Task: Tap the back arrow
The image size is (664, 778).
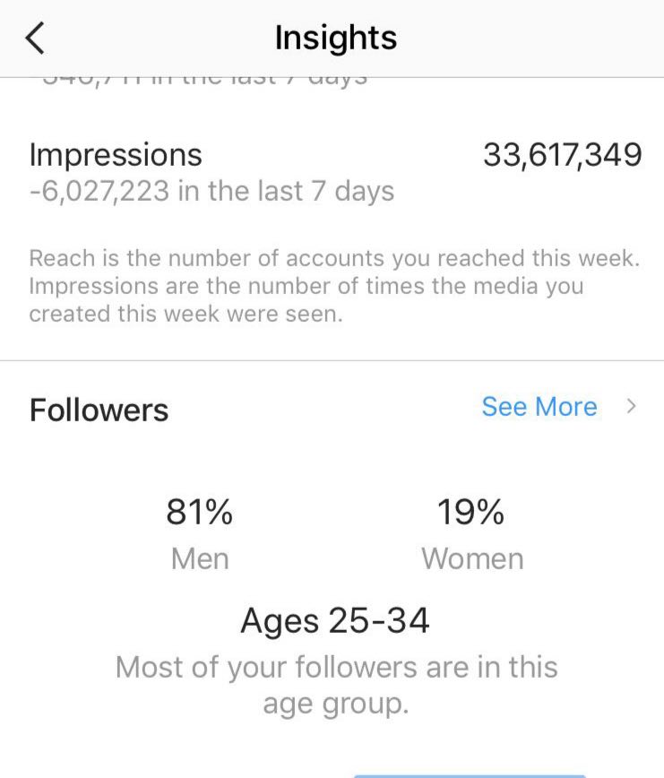Action: 35,39
